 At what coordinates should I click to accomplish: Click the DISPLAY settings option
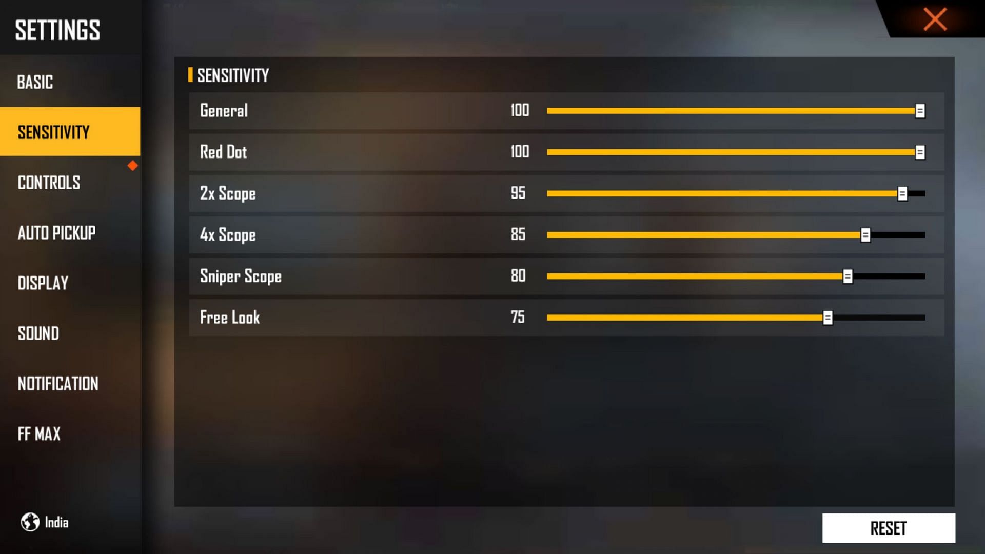pyautogui.click(x=42, y=284)
